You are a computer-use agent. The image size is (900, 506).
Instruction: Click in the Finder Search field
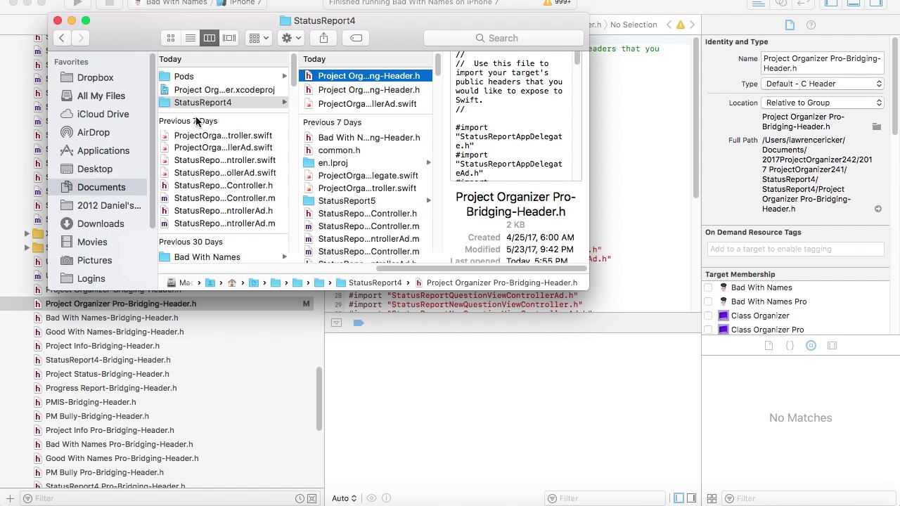coord(503,38)
